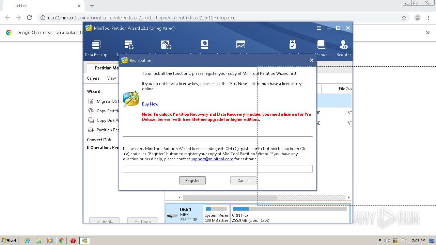This screenshot has width=436, height=245.
Task: Bookmark this page with star icon
Action: (x=404, y=18)
